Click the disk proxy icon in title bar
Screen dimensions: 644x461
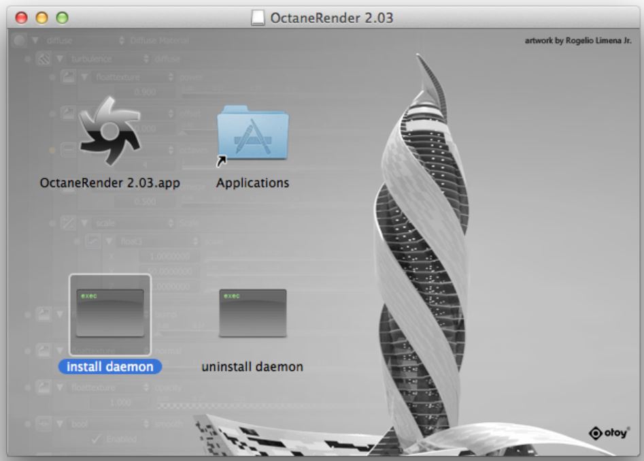click(x=258, y=16)
